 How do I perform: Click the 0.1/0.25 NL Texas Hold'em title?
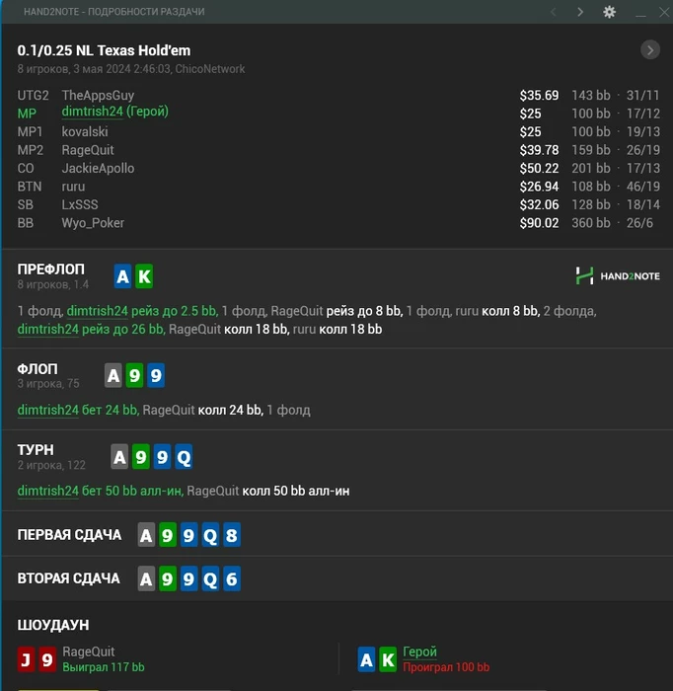tap(104, 50)
